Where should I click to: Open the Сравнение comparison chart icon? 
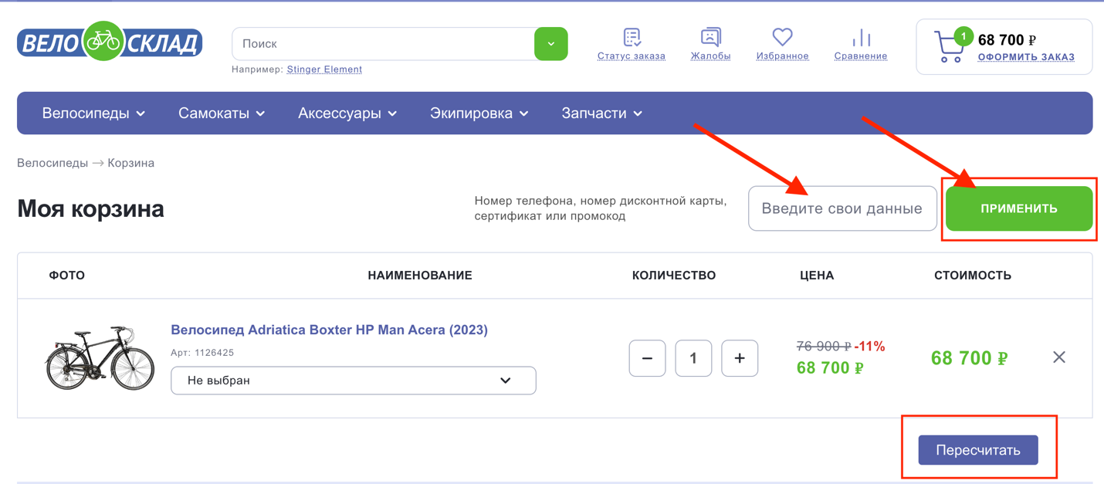861,37
